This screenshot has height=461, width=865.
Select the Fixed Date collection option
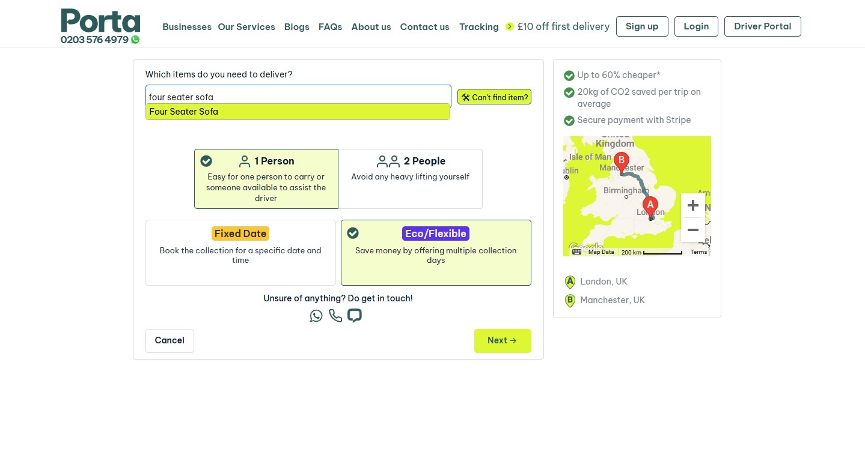click(240, 253)
